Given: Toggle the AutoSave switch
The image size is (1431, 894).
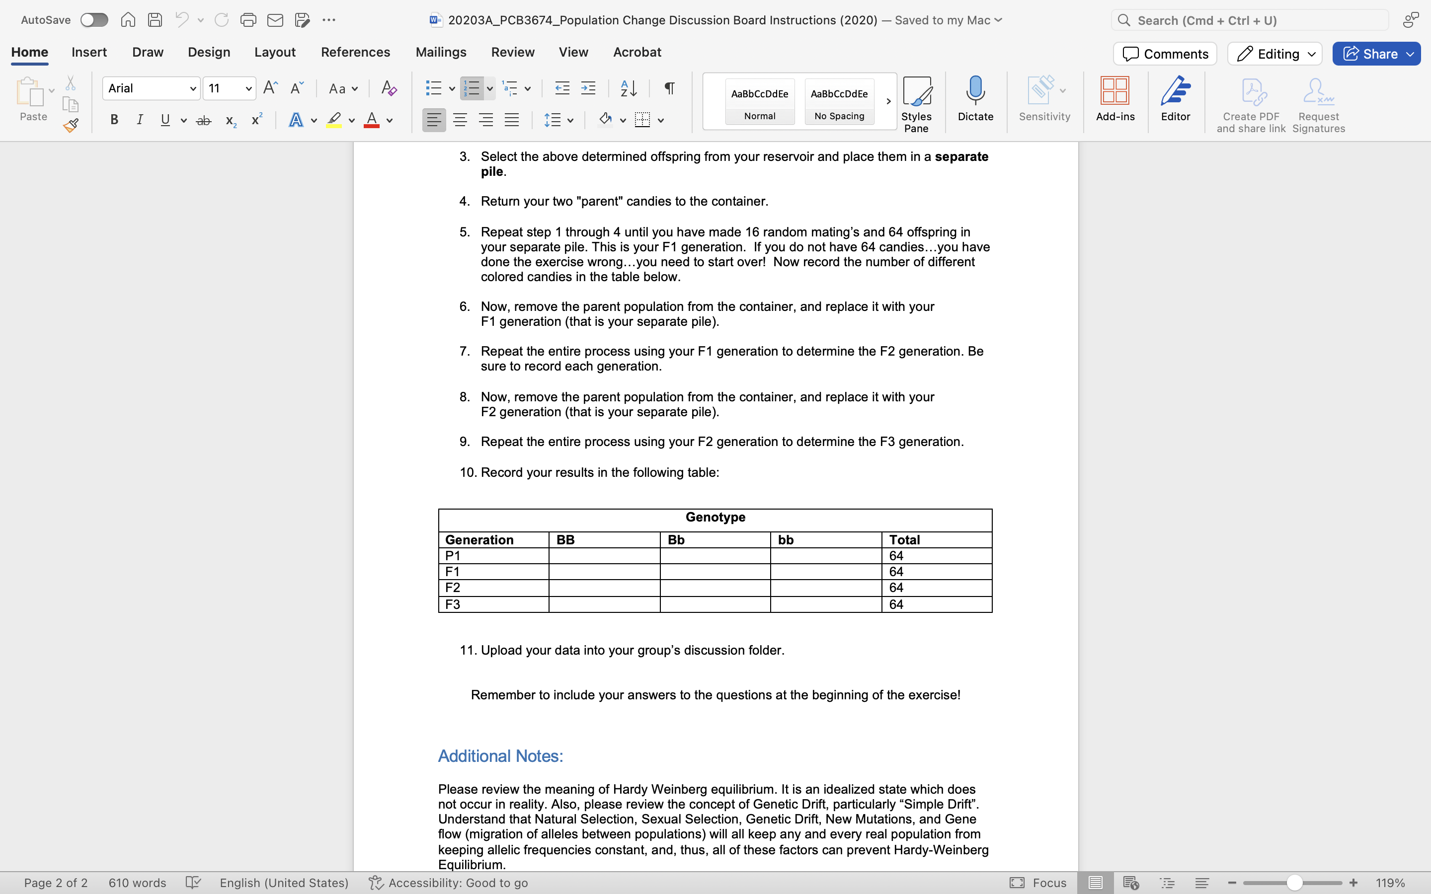Looking at the screenshot, I should tap(94, 20).
